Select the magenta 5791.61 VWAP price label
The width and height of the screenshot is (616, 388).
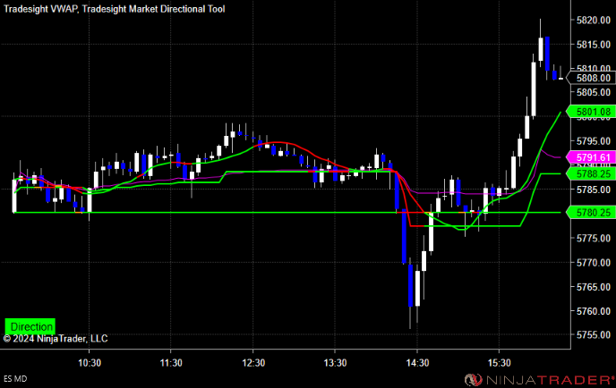pyautogui.click(x=591, y=157)
